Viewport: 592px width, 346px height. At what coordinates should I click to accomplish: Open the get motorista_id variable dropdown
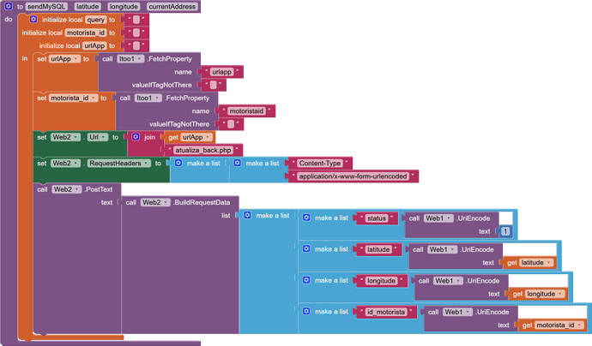(579, 325)
